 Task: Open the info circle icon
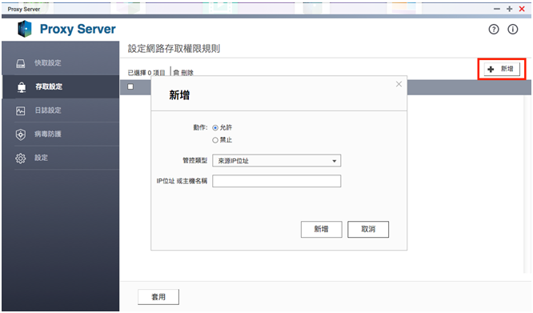click(513, 30)
